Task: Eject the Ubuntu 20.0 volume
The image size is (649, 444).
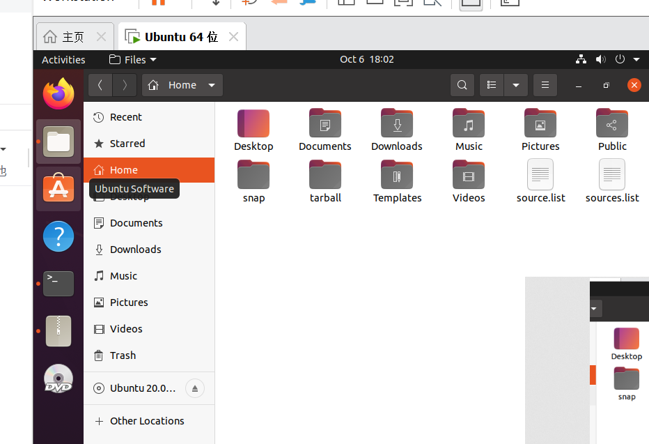Action: [195, 388]
